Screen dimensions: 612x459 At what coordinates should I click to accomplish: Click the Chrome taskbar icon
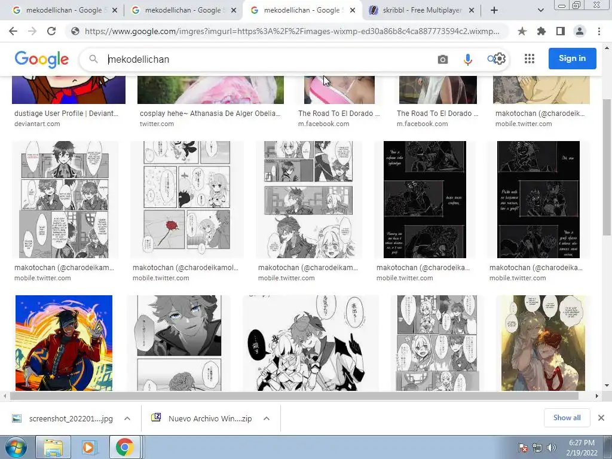[124, 447]
